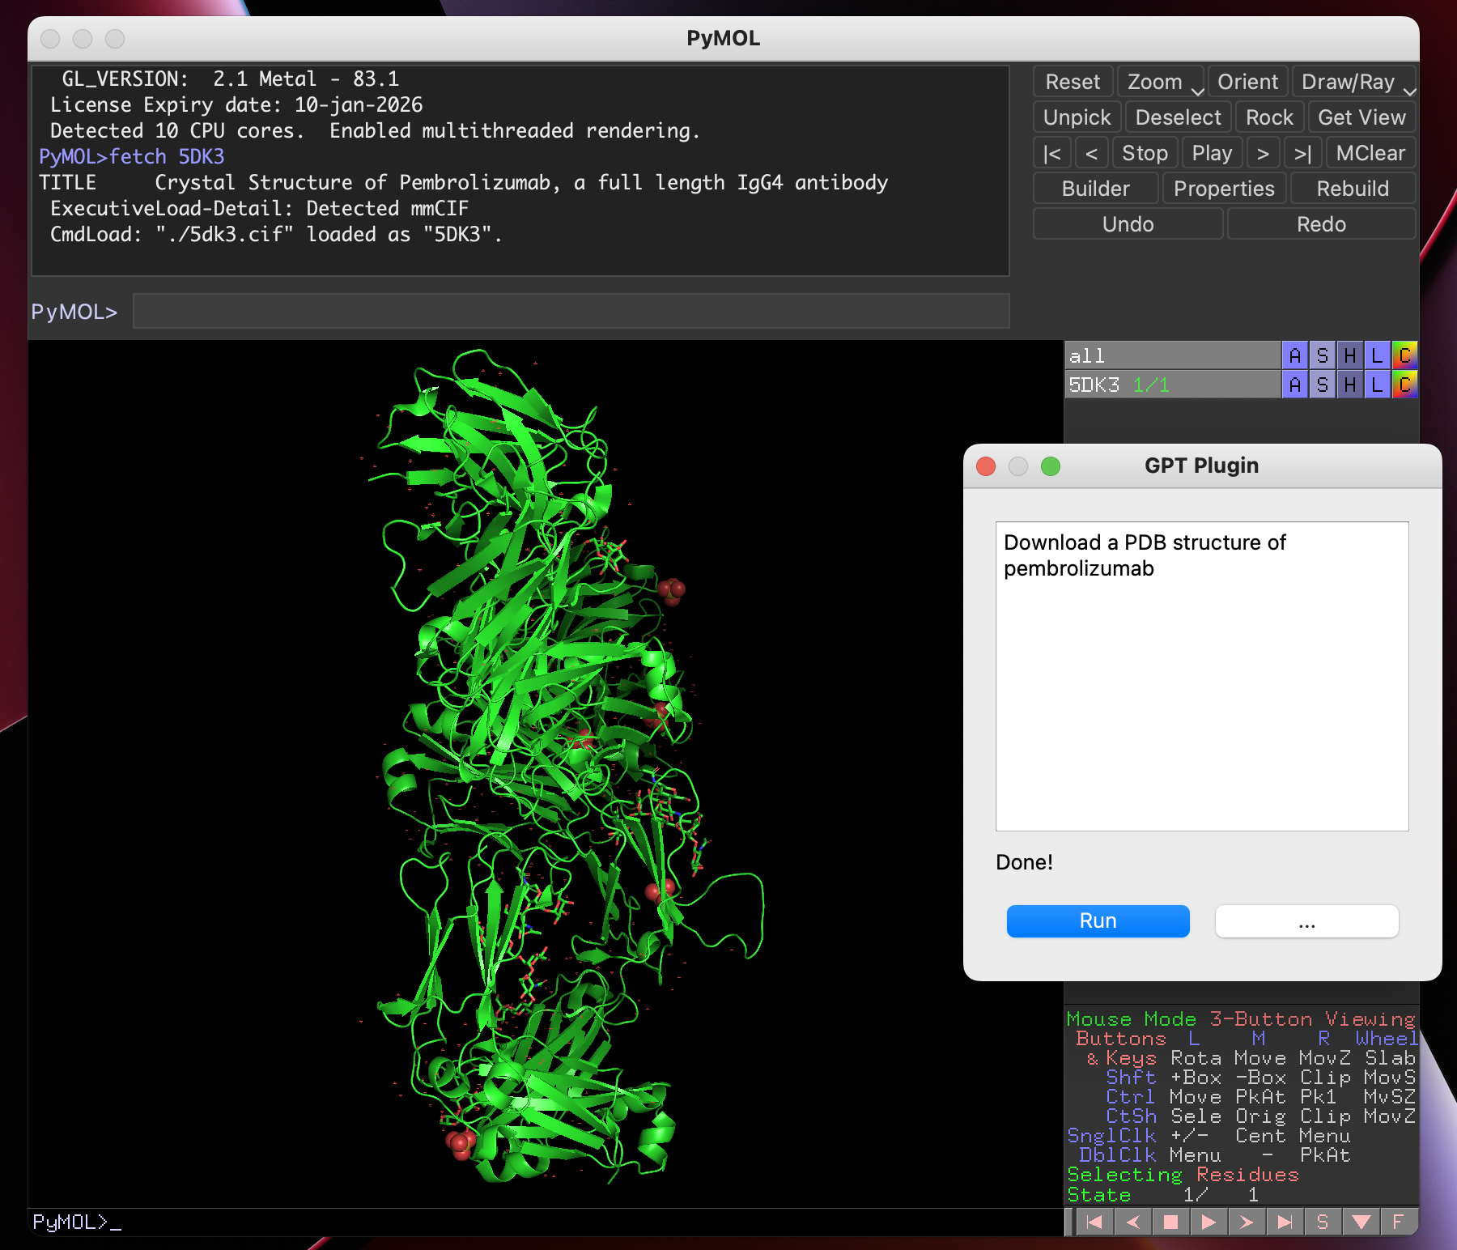
Task: Click the Mouse Mode 3-Button Viewing label
Action: click(1241, 1019)
